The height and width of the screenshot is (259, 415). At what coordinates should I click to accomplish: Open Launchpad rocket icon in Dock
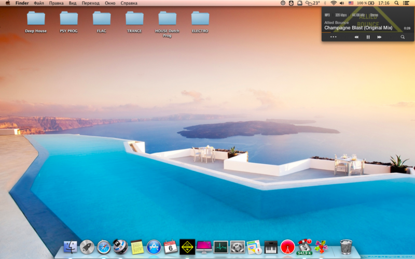point(87,247)
